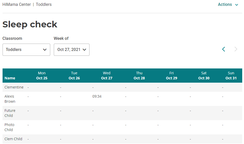244x144 pixels.
Task: Click the Mon Oct 25 column header
Action: [42, 76]
